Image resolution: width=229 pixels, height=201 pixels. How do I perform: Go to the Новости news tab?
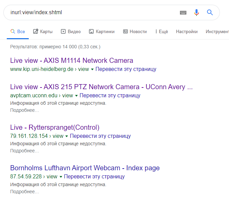coord(135,31)
